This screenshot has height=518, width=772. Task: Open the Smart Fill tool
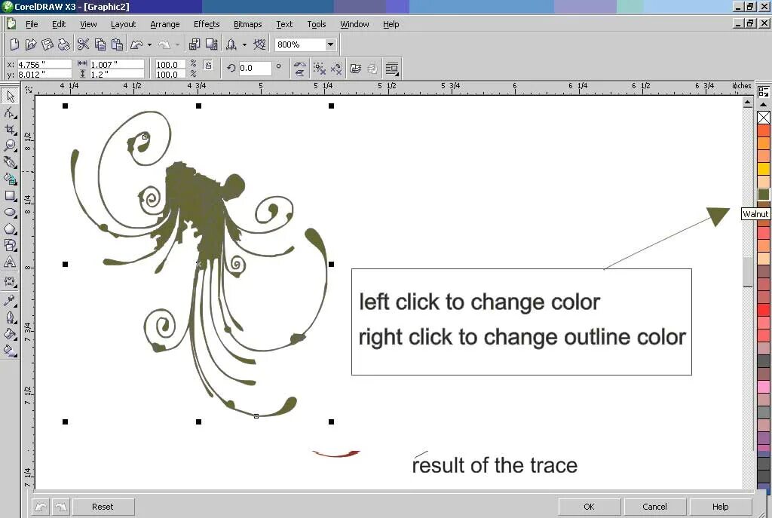tap(10, 179)
